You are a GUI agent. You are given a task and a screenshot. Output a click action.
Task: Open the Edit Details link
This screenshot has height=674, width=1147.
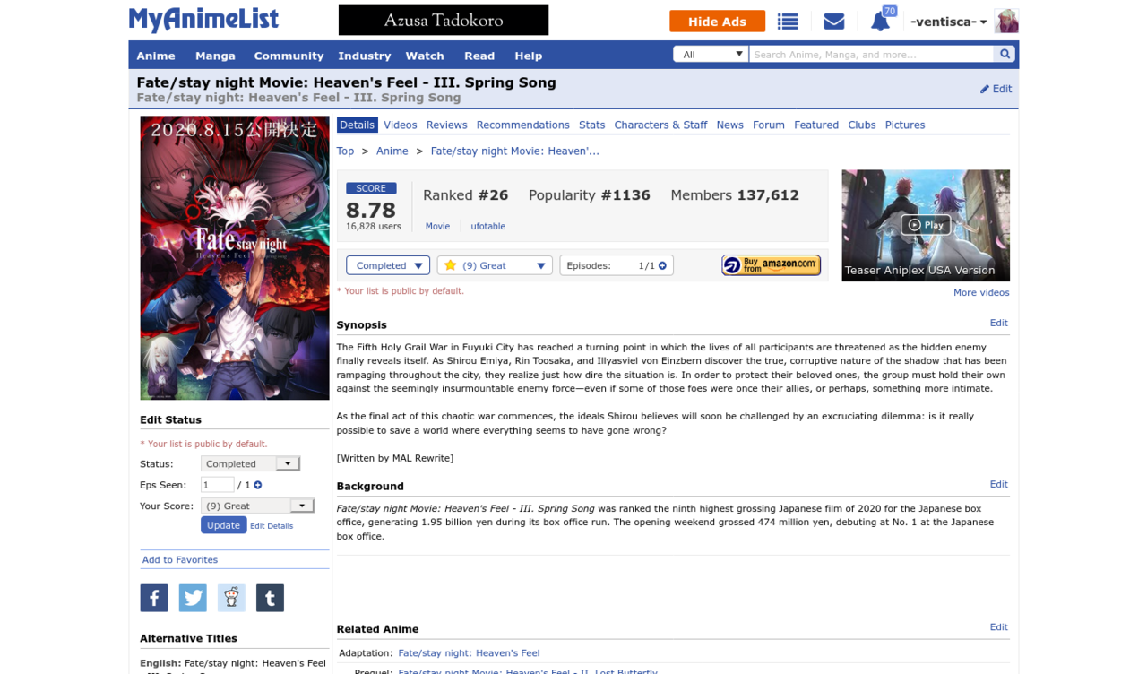point(272,526)
